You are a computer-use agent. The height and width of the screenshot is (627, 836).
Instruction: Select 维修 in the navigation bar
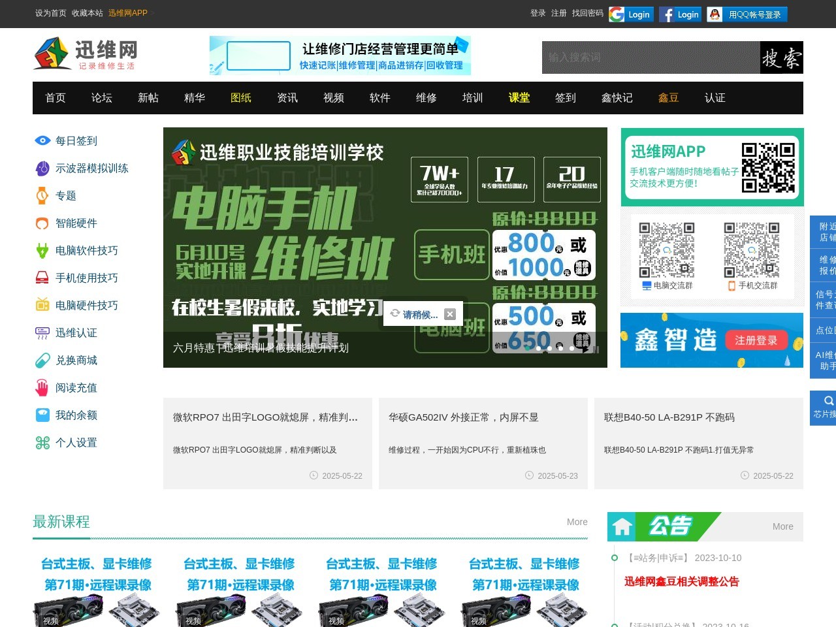426,97
